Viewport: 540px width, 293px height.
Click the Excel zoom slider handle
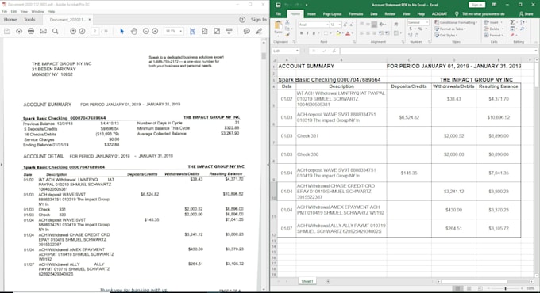506,288
